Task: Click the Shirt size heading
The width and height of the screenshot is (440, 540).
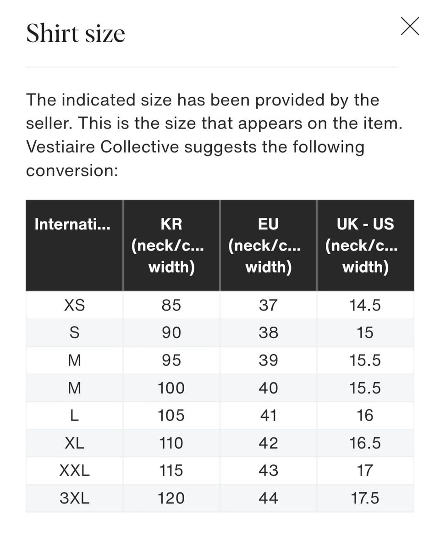Action: pos(76,33)
